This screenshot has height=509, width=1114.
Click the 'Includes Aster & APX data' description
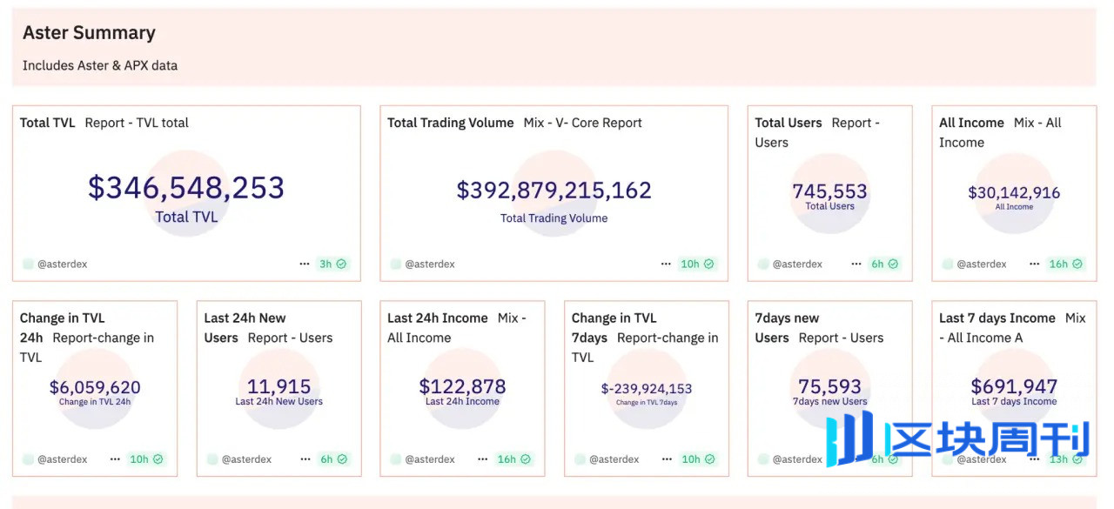click(100, 65)
